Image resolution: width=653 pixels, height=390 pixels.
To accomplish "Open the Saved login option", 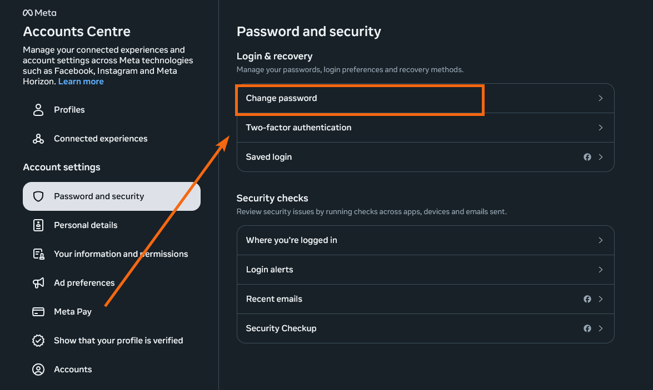I will click(x=269, y=157).
